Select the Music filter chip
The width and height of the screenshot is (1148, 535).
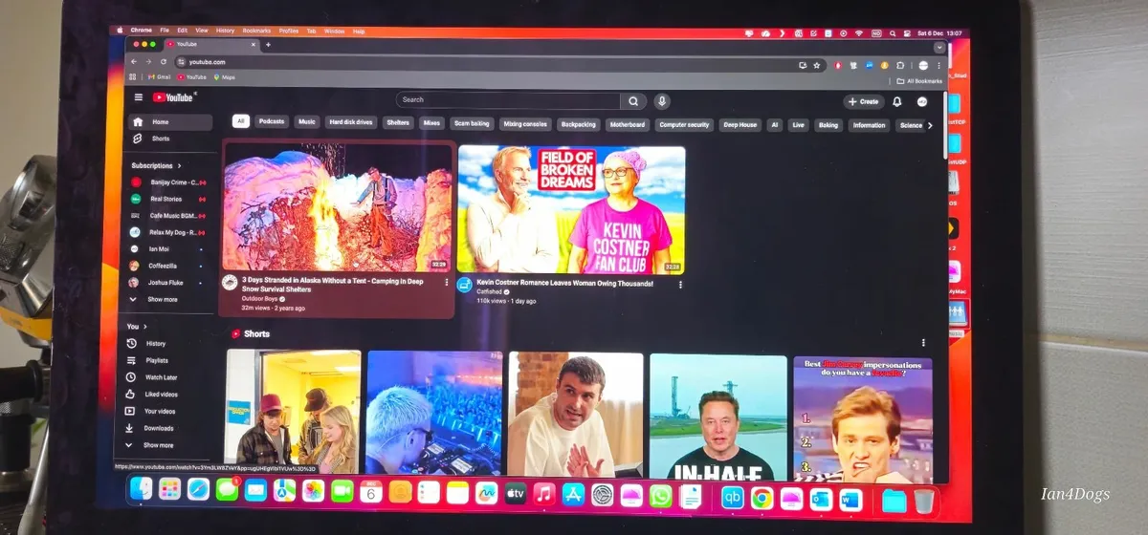pyautogui.click(x=306, y=123)
